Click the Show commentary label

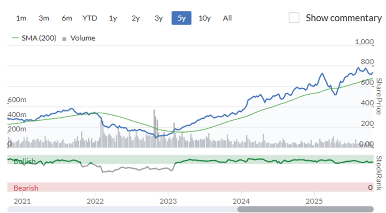tap(344, 18)
